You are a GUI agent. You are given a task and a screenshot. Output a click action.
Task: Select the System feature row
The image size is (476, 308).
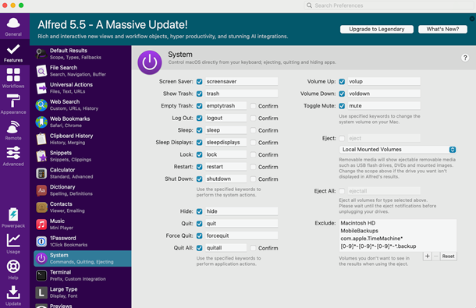tap(82, 258)
